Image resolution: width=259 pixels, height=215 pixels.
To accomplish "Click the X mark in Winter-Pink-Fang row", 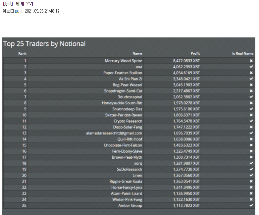I will click(251, 199).
